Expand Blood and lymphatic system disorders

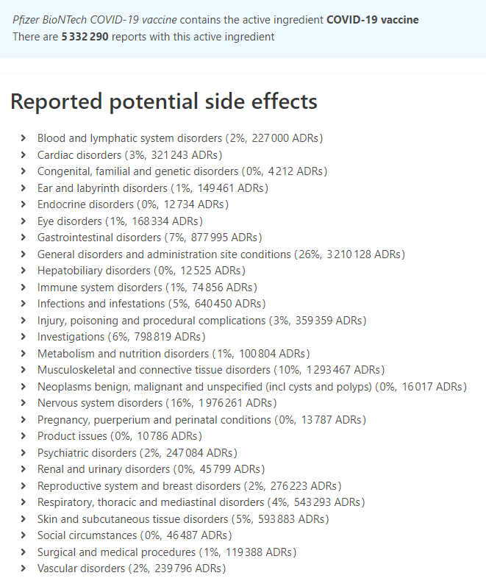(x=24, y=138)
